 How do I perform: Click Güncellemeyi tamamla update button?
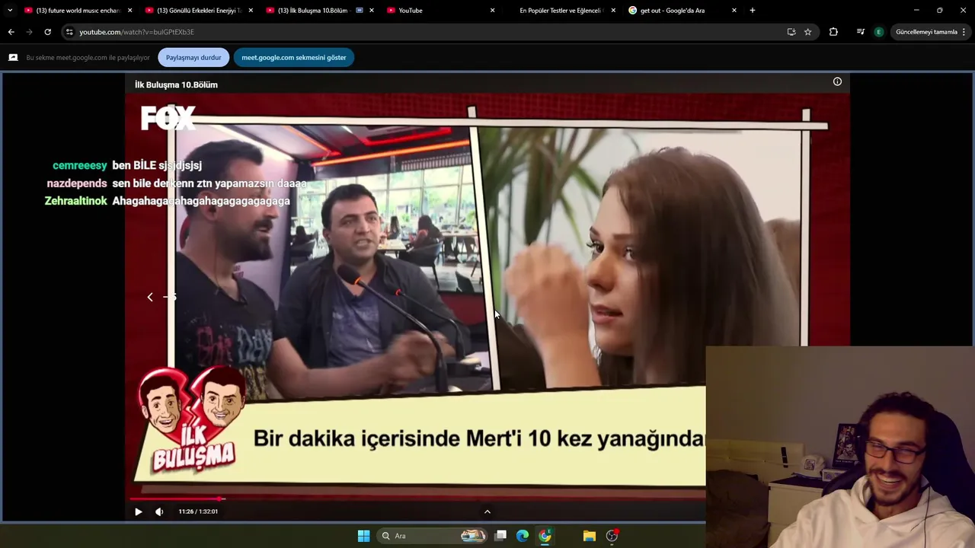pyautogui.click(x=926, y=32)
